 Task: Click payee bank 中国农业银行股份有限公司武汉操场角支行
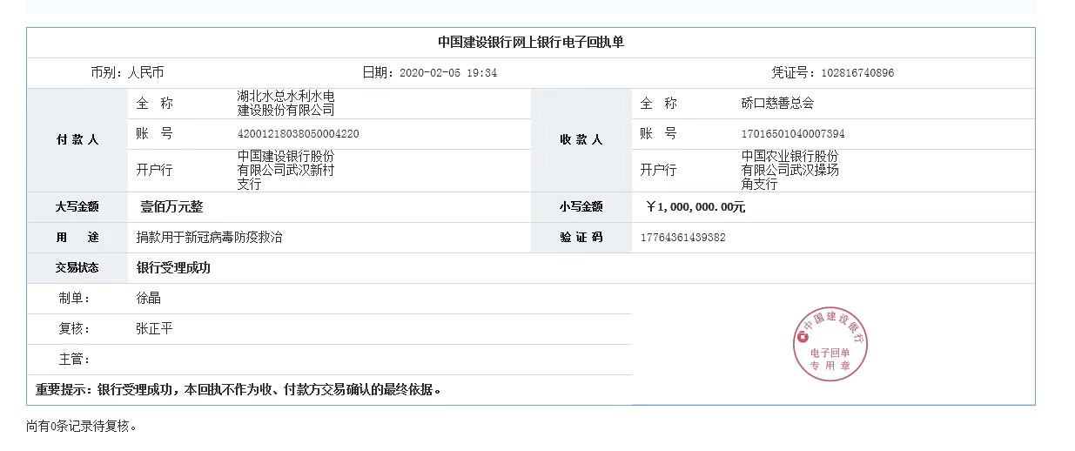[x=789, y=171]
